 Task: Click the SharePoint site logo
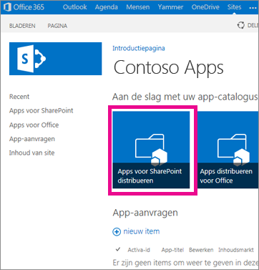pos(56,59)
